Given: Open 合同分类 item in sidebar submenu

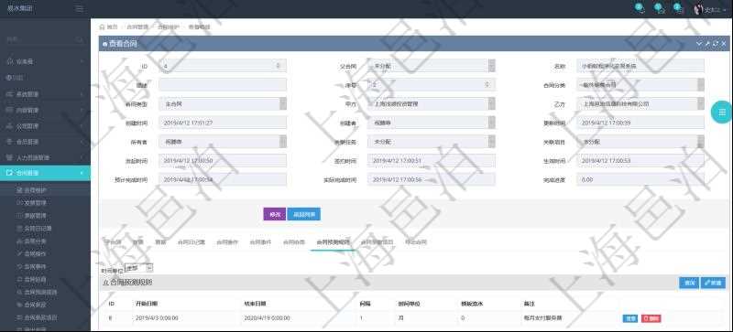Looking at the screenshot, I should click(35, 241).
